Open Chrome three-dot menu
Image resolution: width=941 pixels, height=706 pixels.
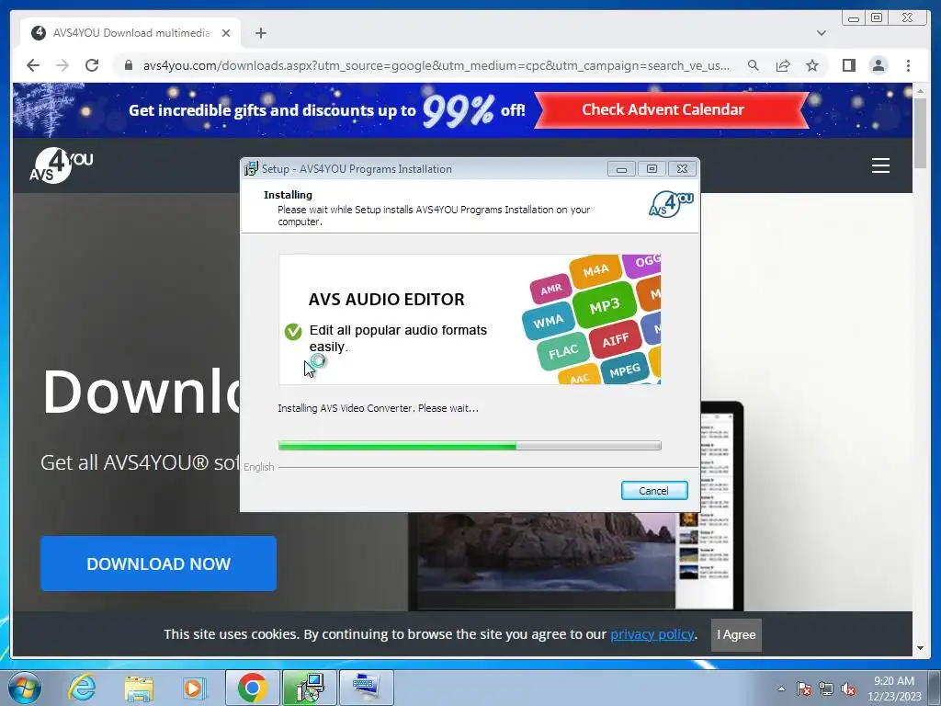click(x=908, y=65)
